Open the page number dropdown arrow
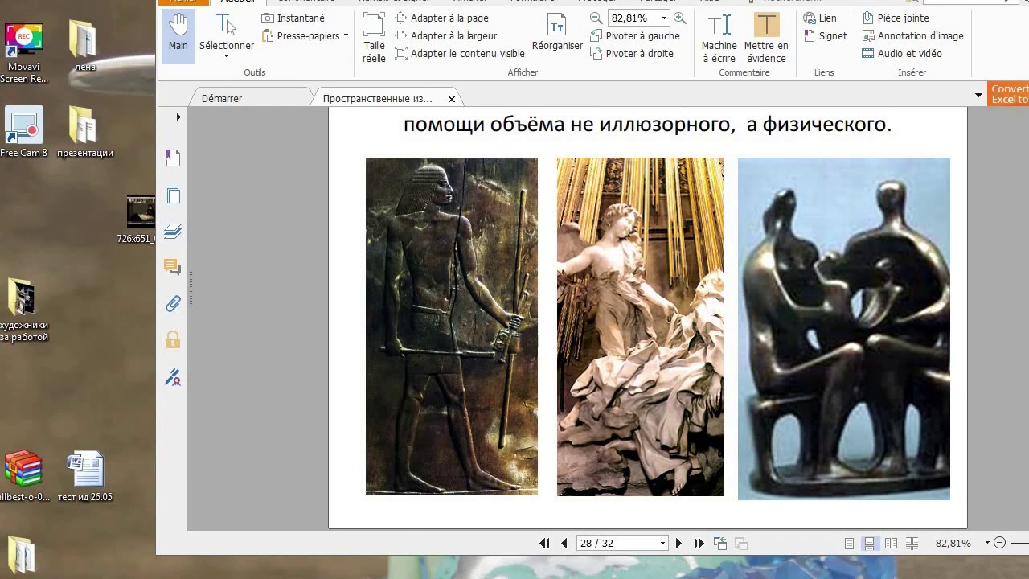The image size is (1029, 579). tap(662, 543)
